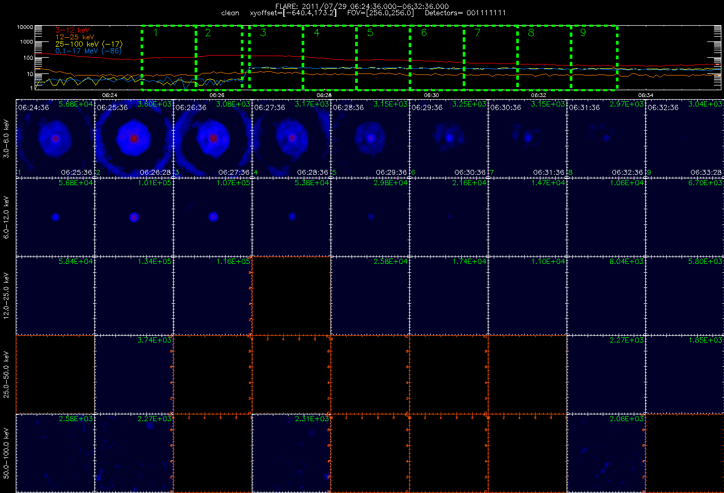Click the FLARE date and time title
The height and width of the screenshot is (493, 724).
tap(362, 6)
